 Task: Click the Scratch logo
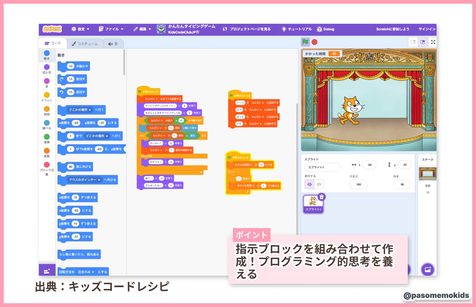[x=52, y=29]
